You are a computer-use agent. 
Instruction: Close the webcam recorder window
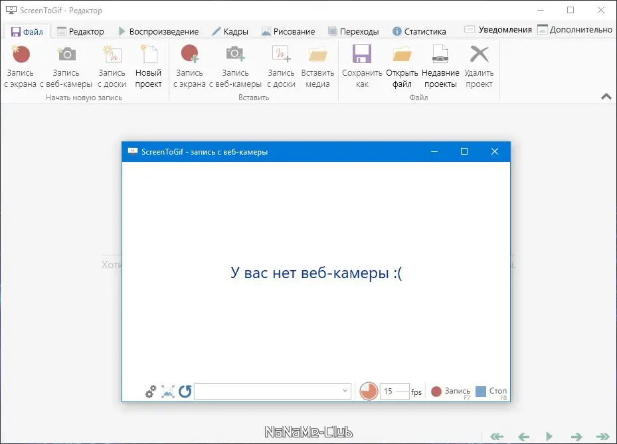(x=495, y=152)
